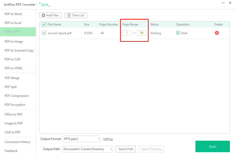Select PDF to PPT in sidebar
This screenshot has height=158, width=235.
click(x=18, y=32)
